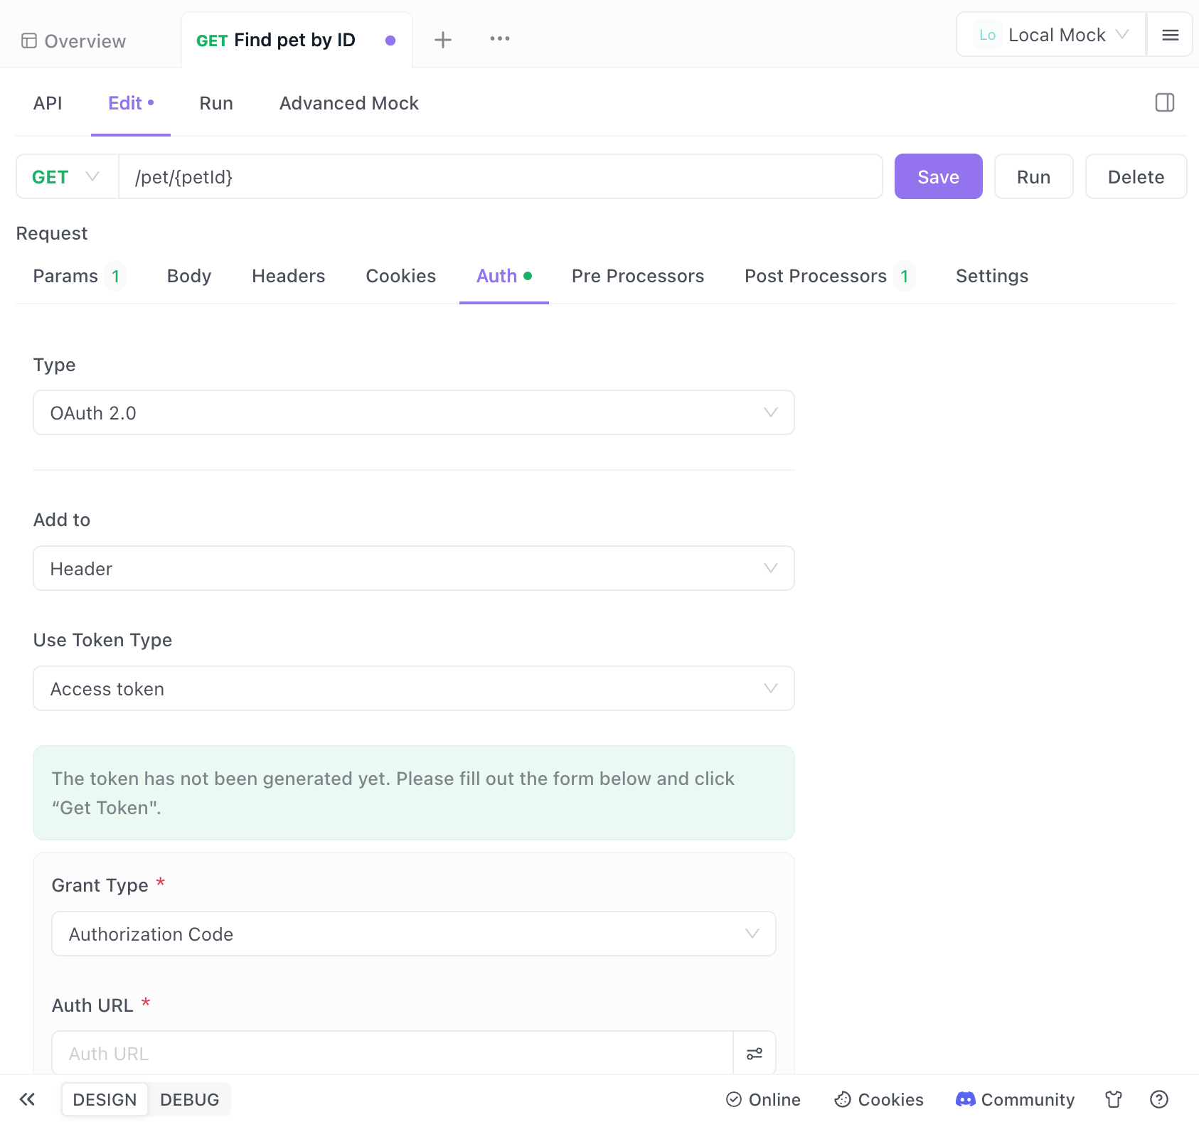Open the Authorization Code Grant Type dropdown
Image resolution: width=1199 pixels, height=1122 pixels.
tap(413, 934)
